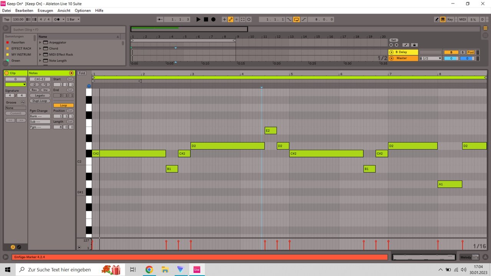Select the E2 note in piano roll

click(270, 131)
